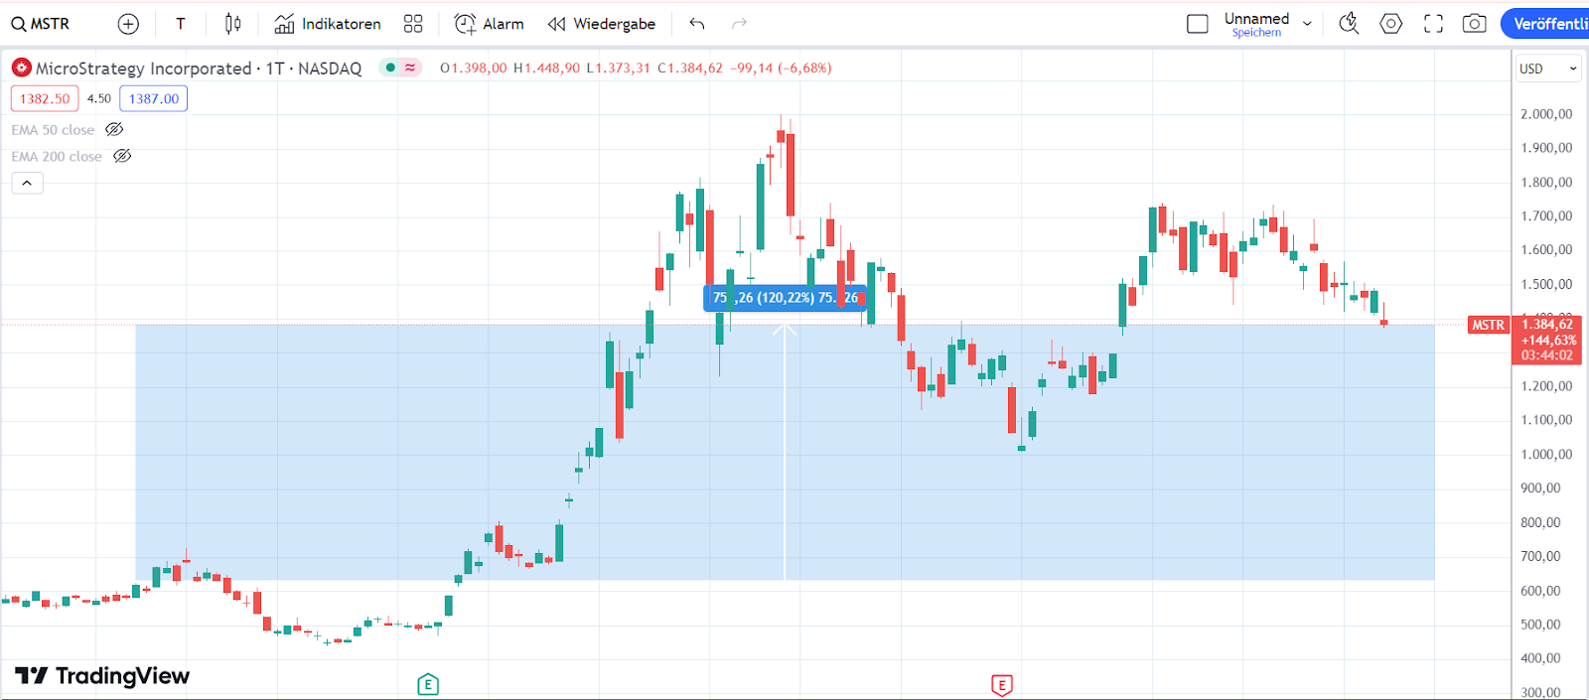The height and width of the screenshot is (700, 1589).
Task: Click the O1.398,00 open value in the legend
Action: click(473, 69)
